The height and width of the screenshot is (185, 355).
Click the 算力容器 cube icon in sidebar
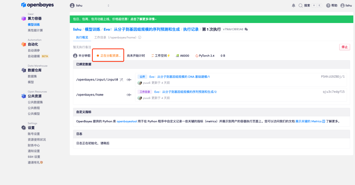23,18
